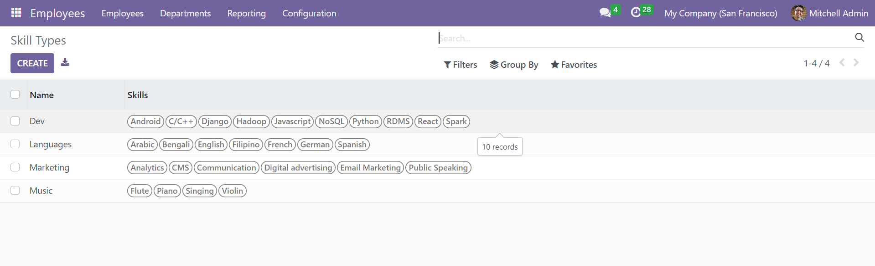Check the Marketing row checkbox
This screenshot has width=875, height=266.
(15, 167)
